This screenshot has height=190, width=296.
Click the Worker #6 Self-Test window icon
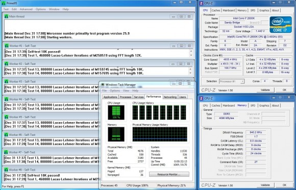6,135
